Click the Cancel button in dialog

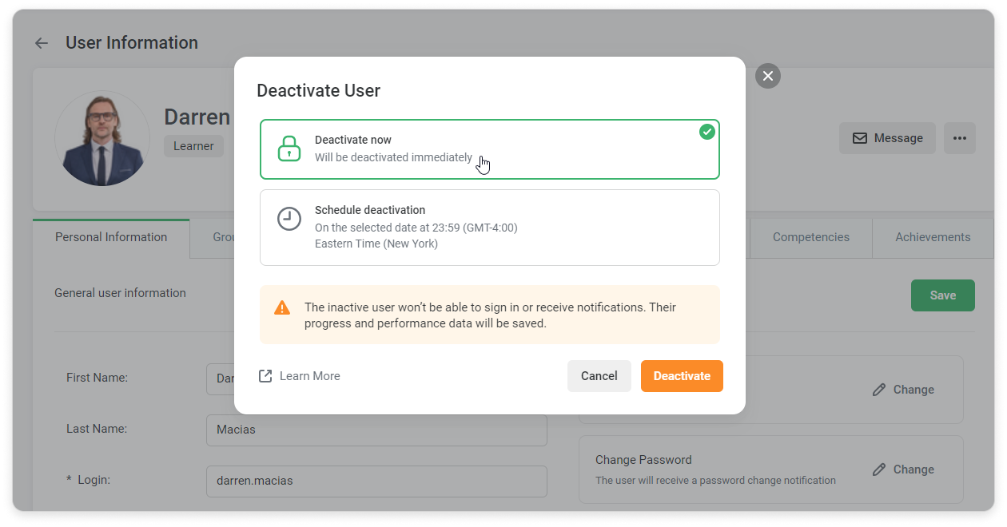point(599,376)
